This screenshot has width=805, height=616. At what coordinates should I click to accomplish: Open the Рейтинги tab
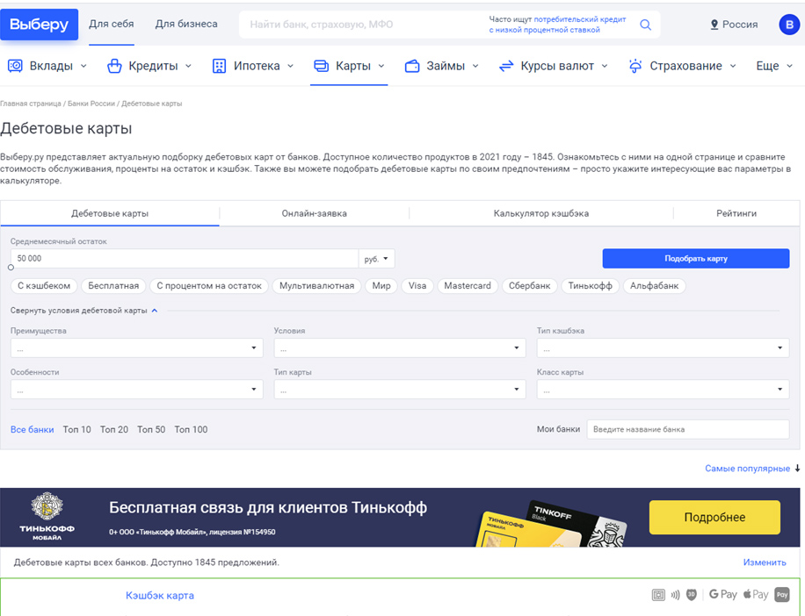tap(736, 213)
